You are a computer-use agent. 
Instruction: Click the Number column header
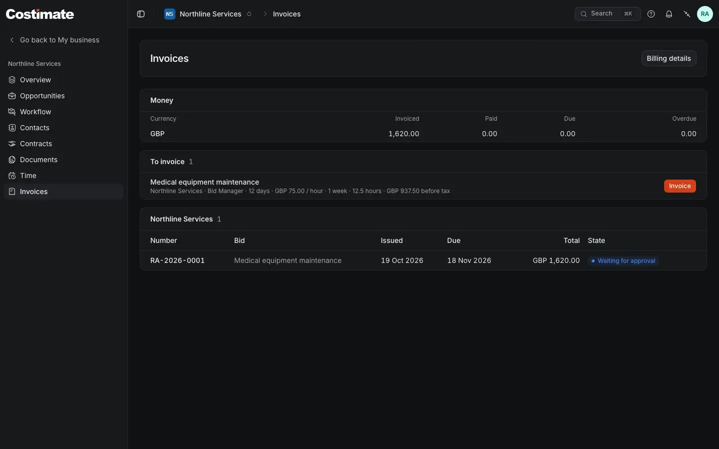(164, 240)
